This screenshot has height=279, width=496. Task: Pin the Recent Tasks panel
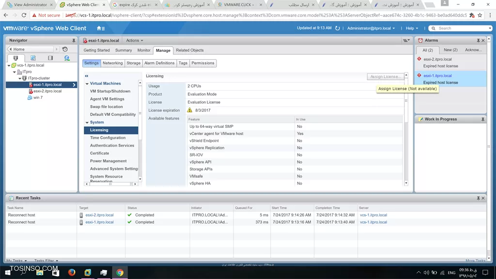coord(478,198)
